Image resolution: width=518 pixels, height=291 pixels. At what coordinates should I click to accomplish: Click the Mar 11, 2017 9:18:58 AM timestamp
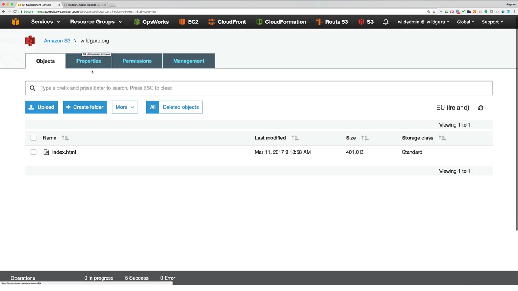point(283,152)
